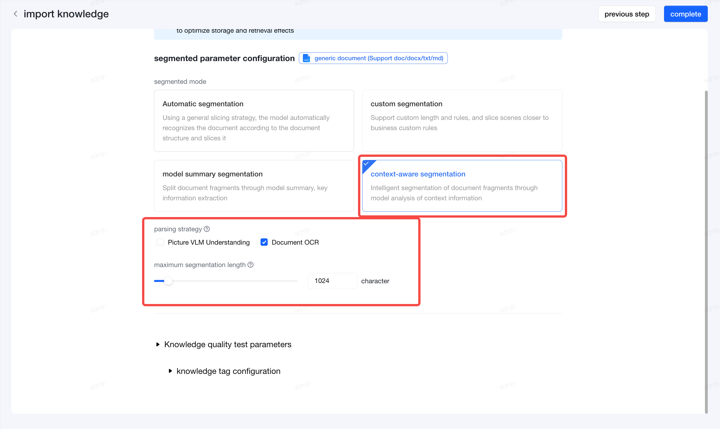Select the context-aware segmentation card
720x429 pixels.
click(462, 186)
